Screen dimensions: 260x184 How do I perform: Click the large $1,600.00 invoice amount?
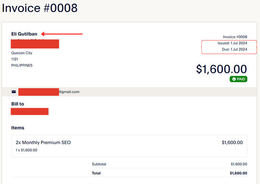pyautogui.click(x=222, y=69)
